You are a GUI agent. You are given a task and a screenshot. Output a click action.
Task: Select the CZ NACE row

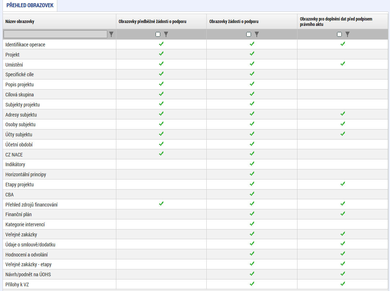point(196,154)
